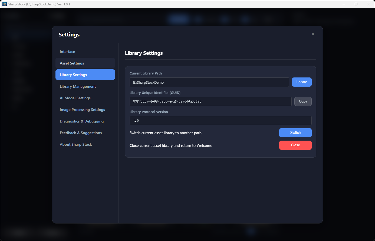
Task: Click 'Close current asset library and return to Welcome' text
Action: tap(171, 145)
